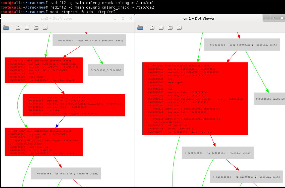Reset zoom to 100% in cm1 viewer

(179, 27)
